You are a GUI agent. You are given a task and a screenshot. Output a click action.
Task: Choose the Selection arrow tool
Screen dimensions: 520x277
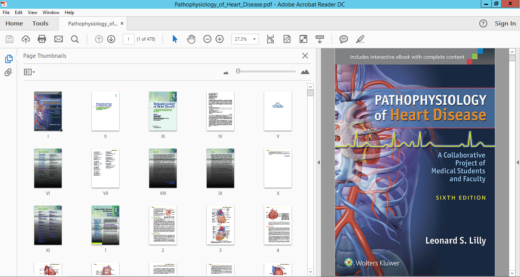175,39
